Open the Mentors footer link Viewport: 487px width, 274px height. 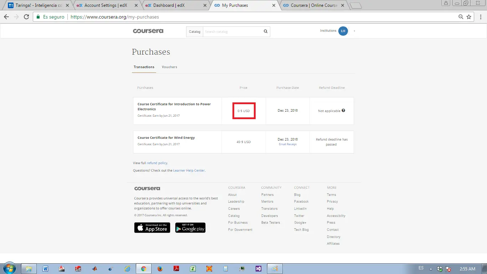(267, 202)
